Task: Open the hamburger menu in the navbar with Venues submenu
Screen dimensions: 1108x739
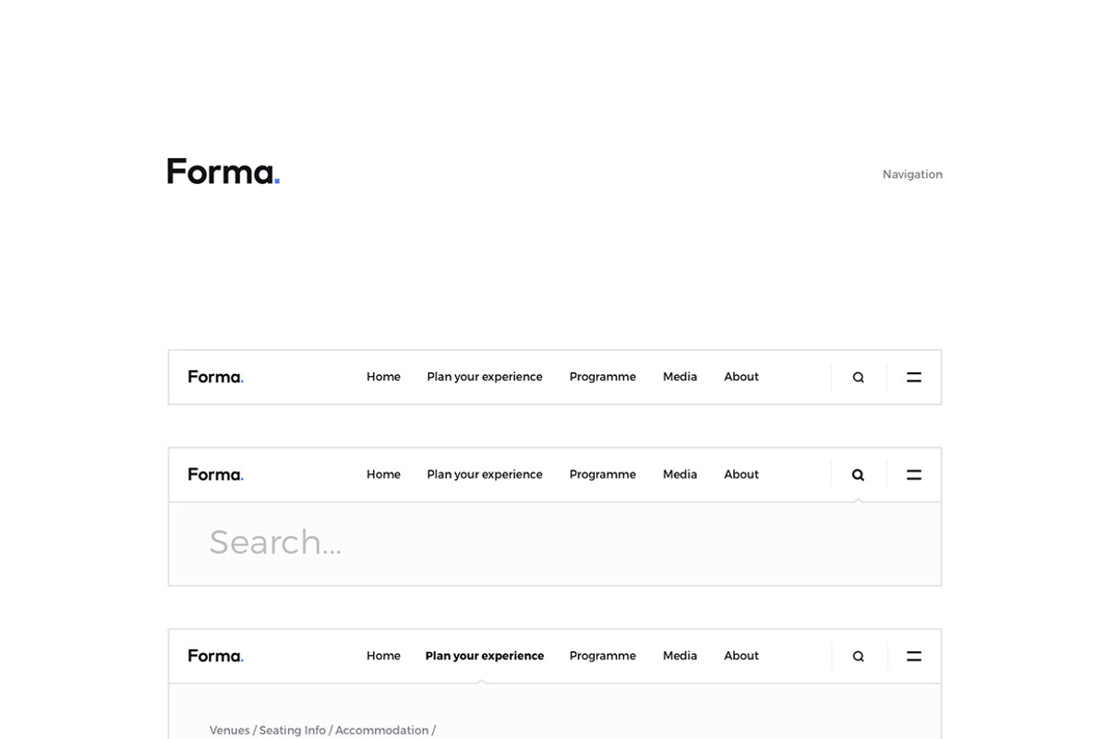Action: coord(914,656)
